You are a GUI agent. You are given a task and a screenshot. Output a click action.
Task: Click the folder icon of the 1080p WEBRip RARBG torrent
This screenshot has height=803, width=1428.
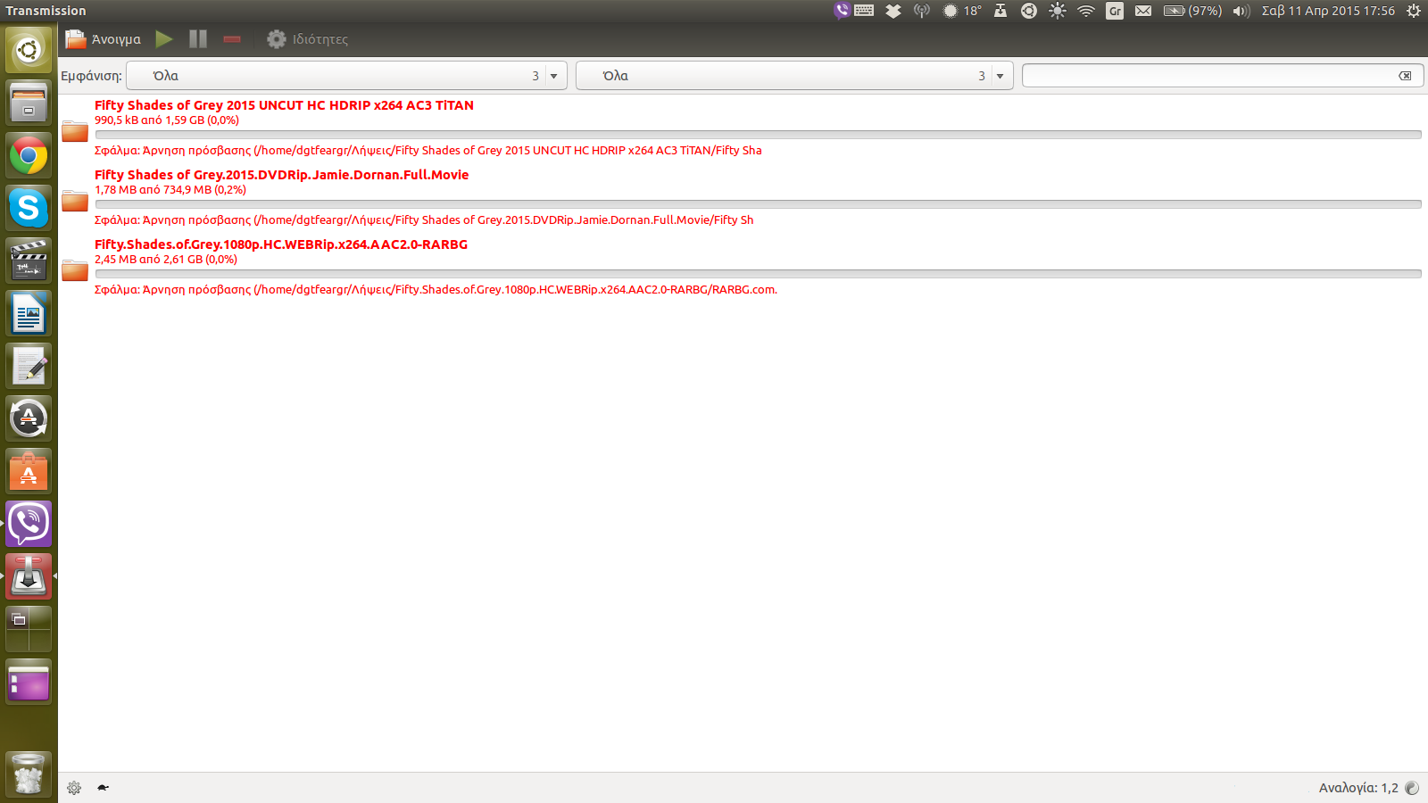click(75, 270)
